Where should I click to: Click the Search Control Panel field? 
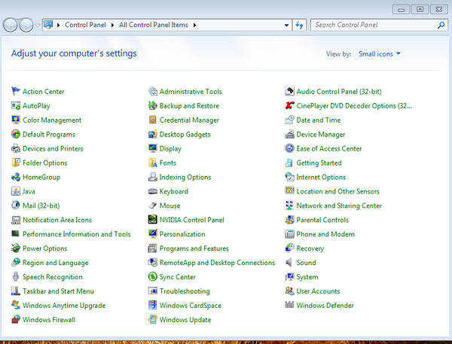tap(373, 25)
